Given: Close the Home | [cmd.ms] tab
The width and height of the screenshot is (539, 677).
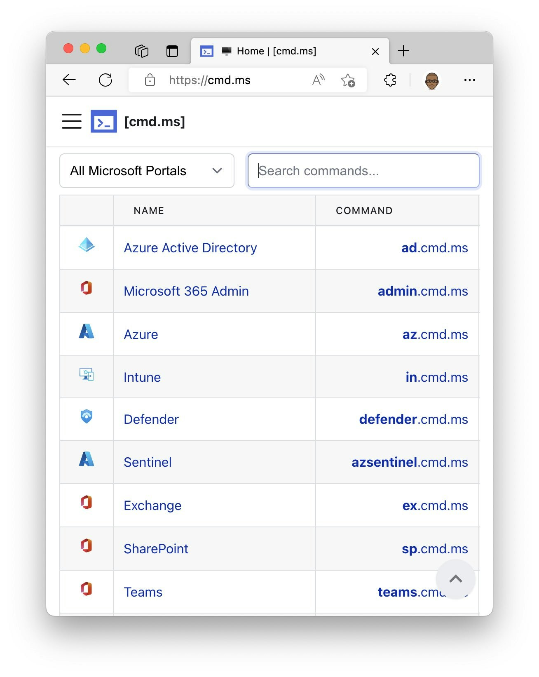Looking at the screenshot, I should click(x=375, y=52).
